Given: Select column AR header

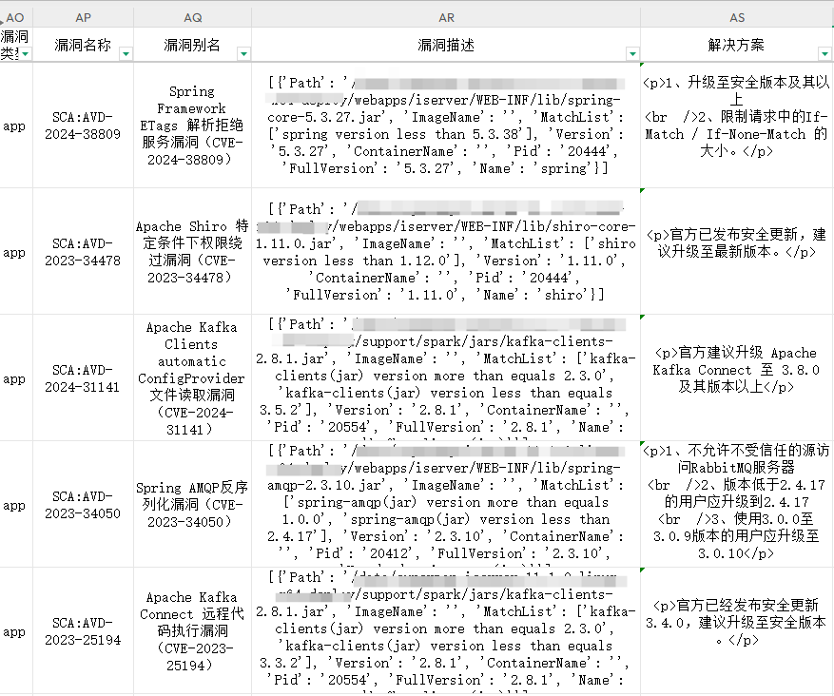Looking at the screenshot, I should (x=446, y=17).
